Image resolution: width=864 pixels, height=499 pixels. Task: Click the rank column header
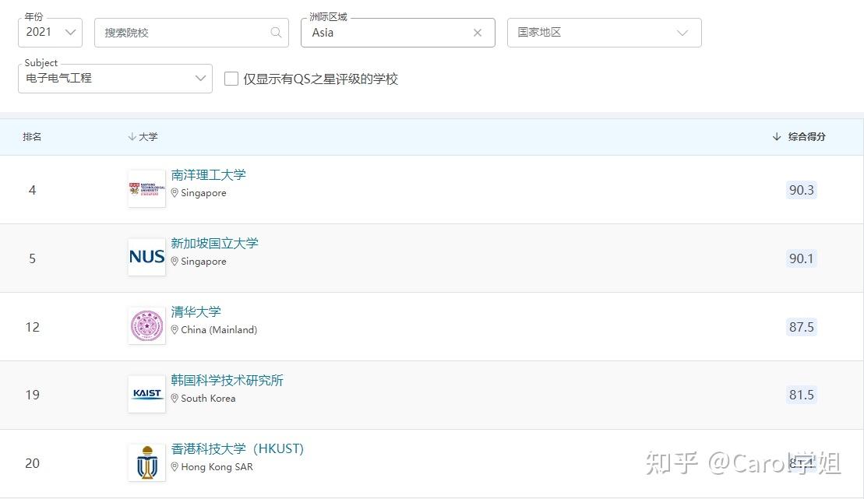32,136
